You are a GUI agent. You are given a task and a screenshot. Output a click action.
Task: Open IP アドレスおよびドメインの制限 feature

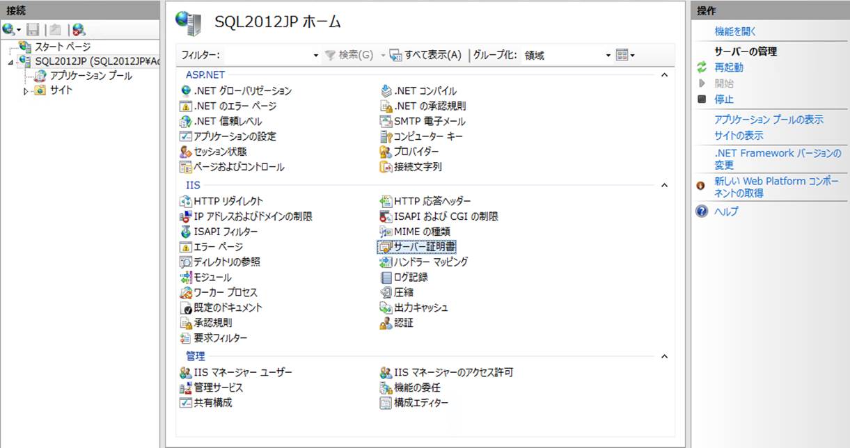coord(246,216)
